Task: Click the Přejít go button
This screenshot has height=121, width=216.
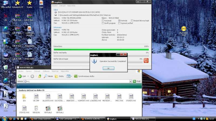Action: pyautogui.click(x=137, y=81)
